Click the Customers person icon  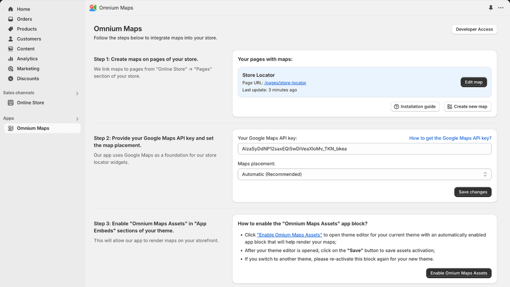click(11, 39)
